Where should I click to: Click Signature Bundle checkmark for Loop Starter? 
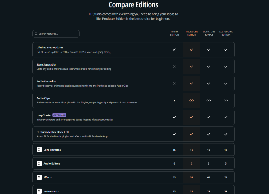[x=209, y=117]
